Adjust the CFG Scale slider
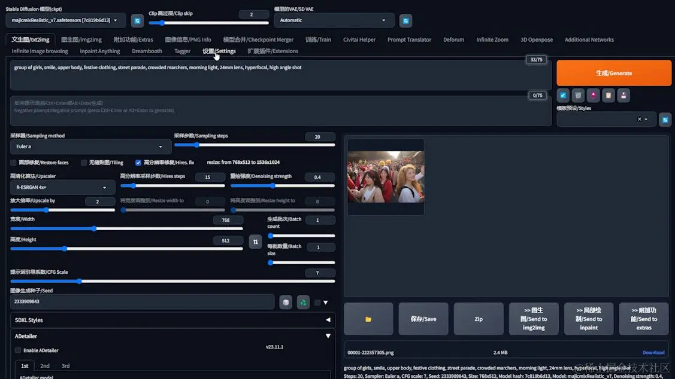Viewport: 675px width, 379px height. pos(172,282)
